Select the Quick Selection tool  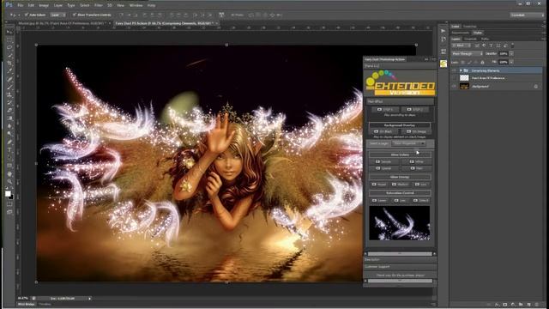tap(9, 55)
